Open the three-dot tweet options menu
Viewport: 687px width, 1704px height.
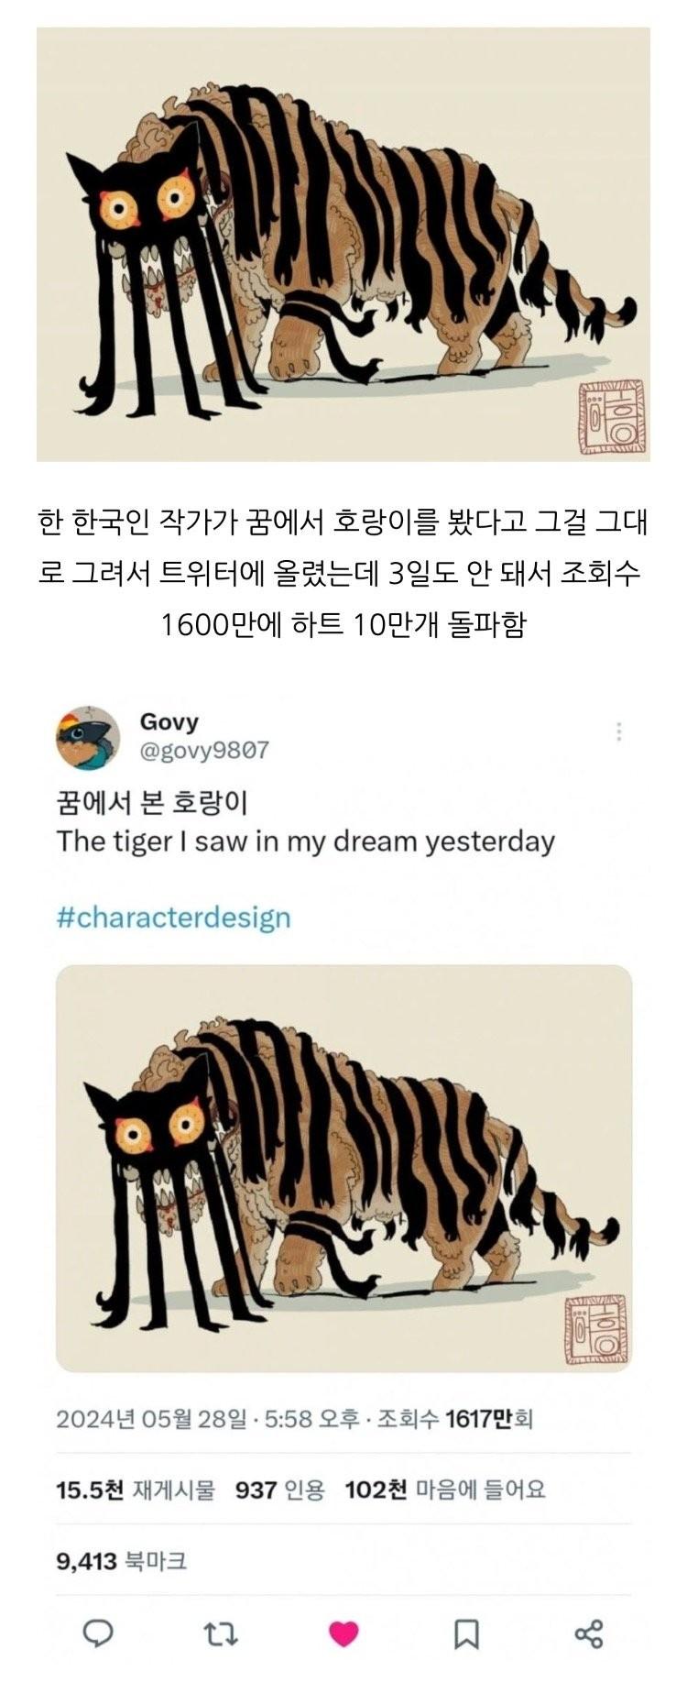coord(619,731)
